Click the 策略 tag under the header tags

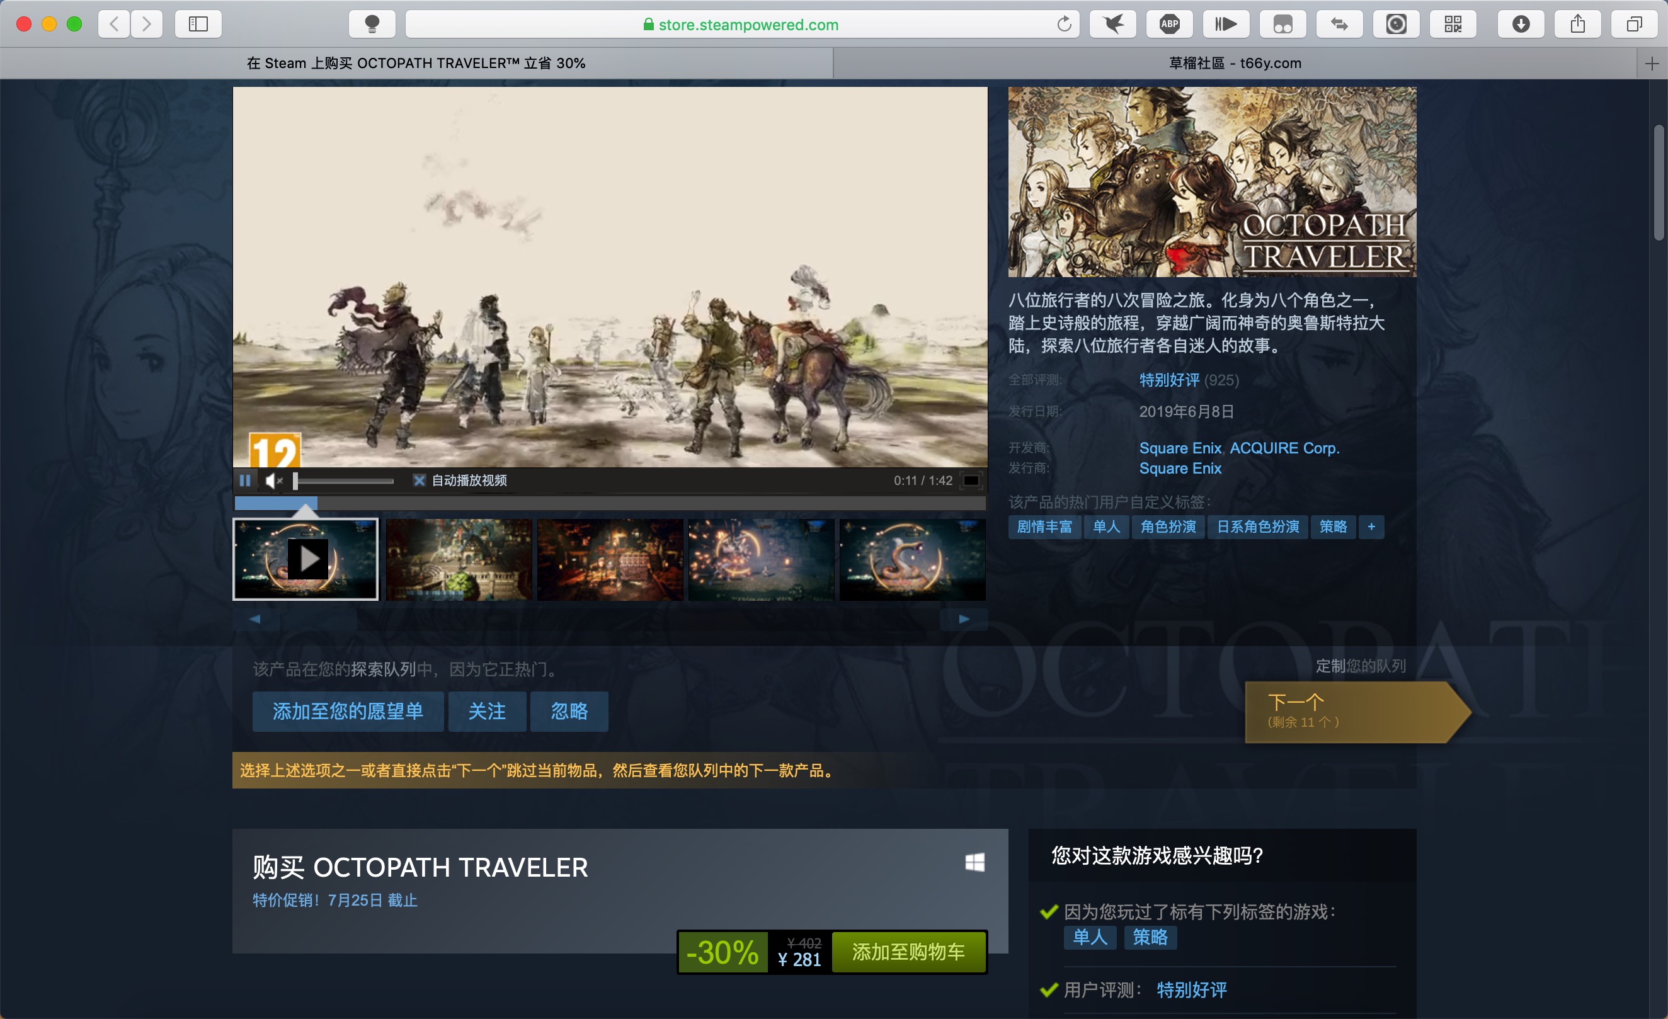coord(1333,527)
